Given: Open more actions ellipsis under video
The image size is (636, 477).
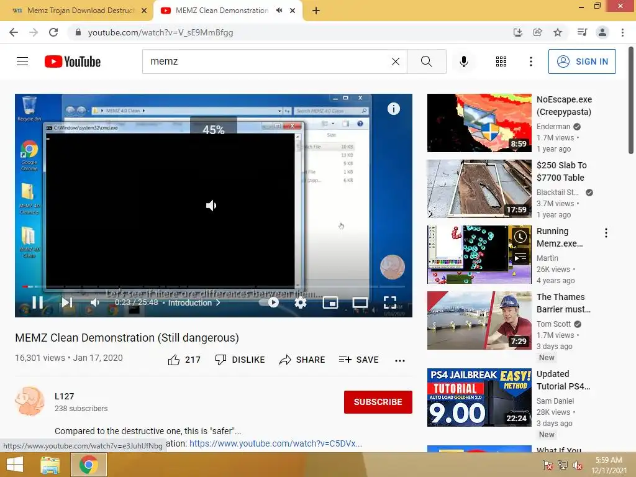Looking at the screenshot, I should 399,361.
